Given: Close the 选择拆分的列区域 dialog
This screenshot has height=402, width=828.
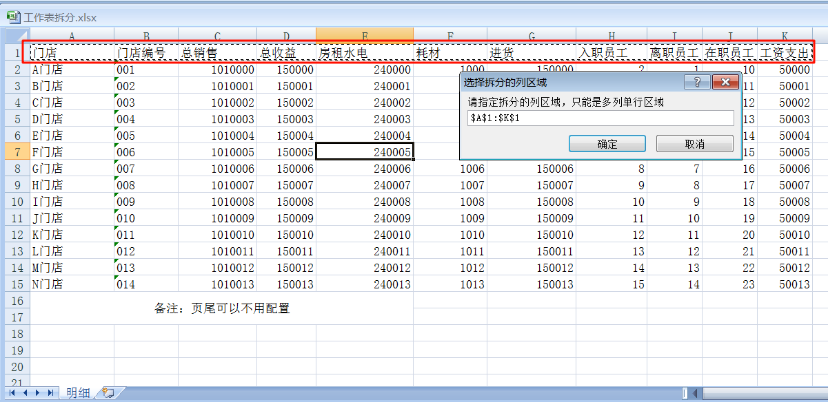Looking at the screenshot, I should click(x=725, y=82).
